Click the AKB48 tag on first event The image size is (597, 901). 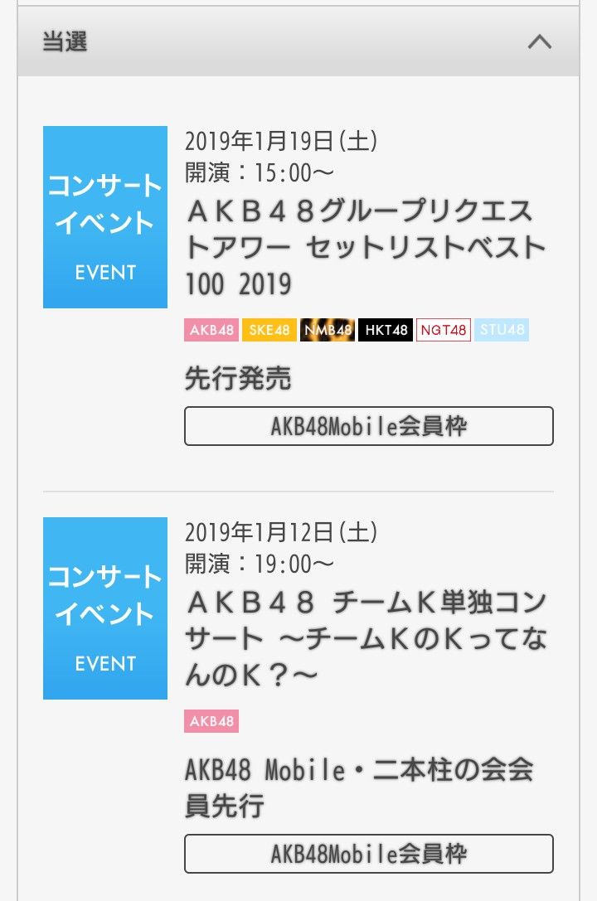[x=211, y=330]
